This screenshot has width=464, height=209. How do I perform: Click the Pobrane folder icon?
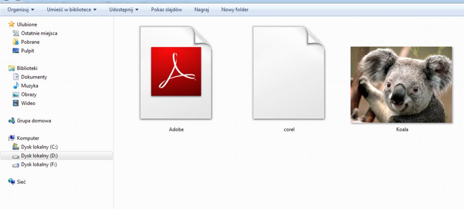click(16, 42)
